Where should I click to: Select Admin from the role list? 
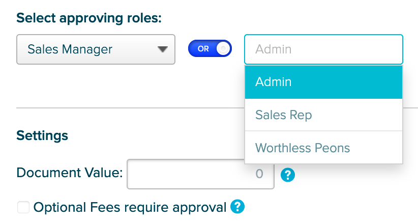(323, 82)
